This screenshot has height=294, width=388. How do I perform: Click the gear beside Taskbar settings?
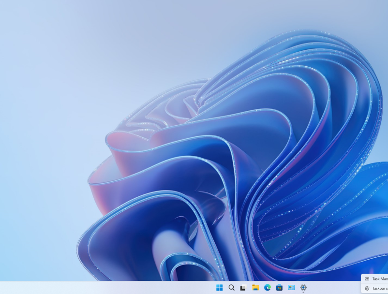[367, 288]
